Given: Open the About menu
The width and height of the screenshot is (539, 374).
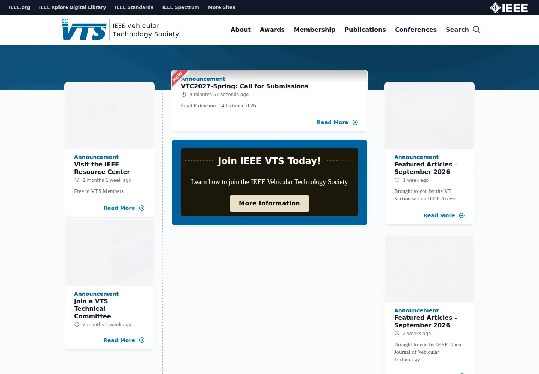Looking at the screenshot, I should tap(241, 30).
